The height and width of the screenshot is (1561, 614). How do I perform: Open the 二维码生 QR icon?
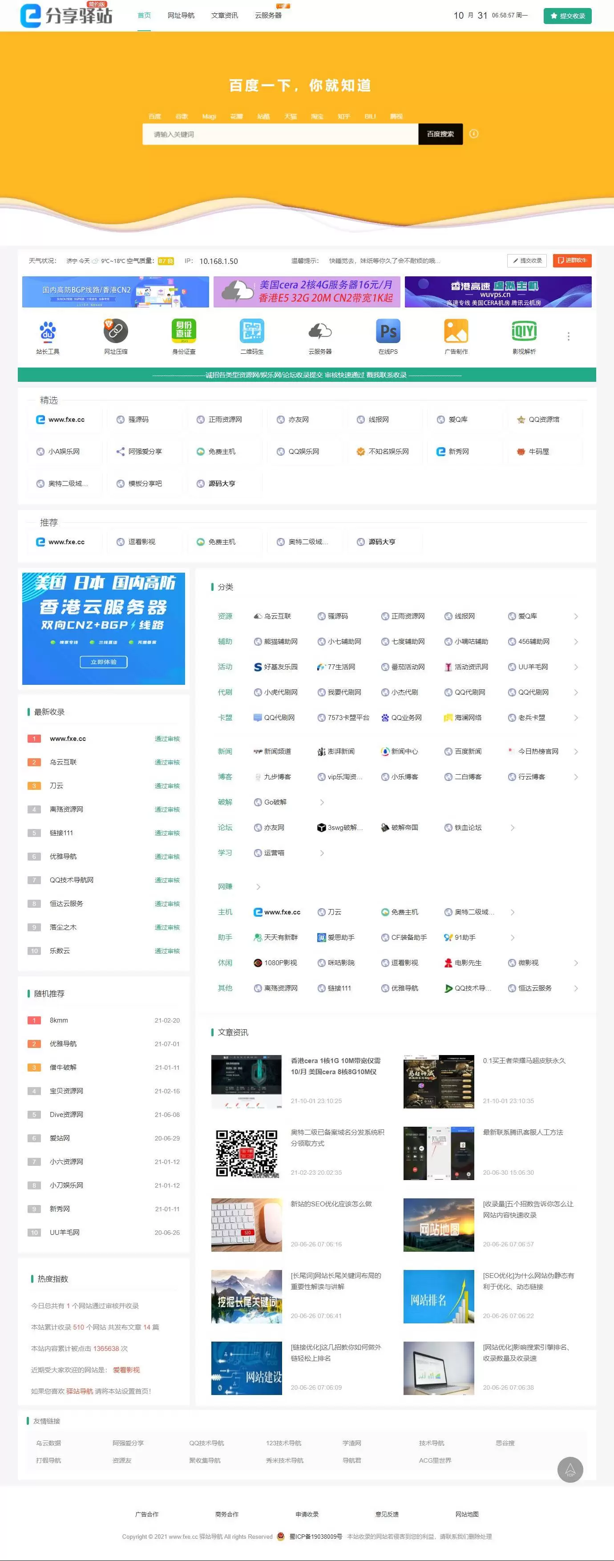click(x=252, y=331)
